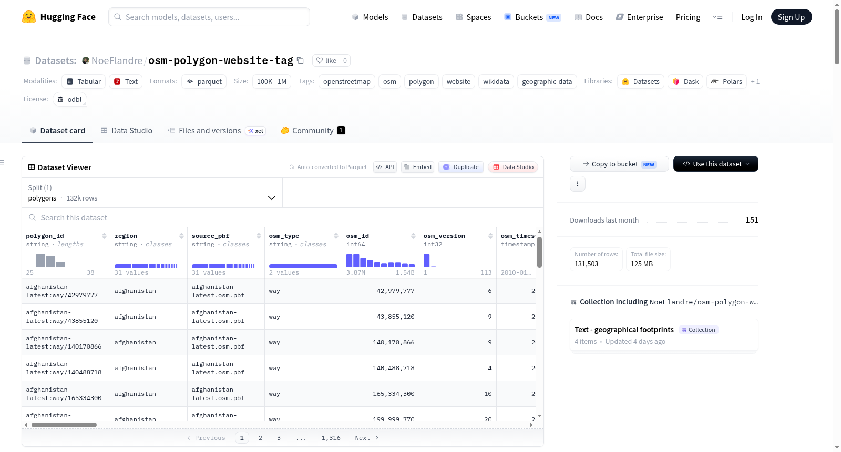Screen dimensions: 841x452
Task: Focus the Search this dataset field
Action: pyautogui.click(x=283, y=217)
